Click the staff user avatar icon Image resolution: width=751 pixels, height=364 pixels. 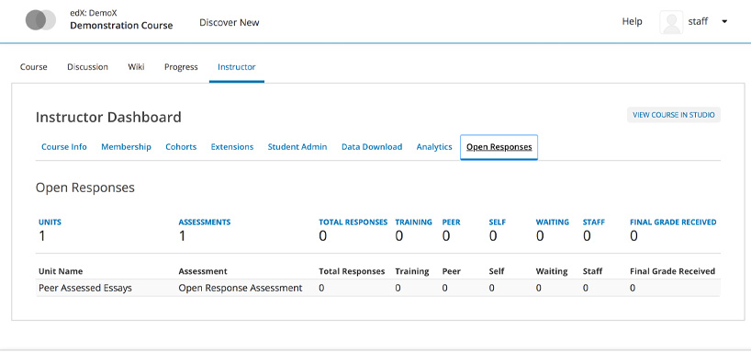tap(671, 22)
